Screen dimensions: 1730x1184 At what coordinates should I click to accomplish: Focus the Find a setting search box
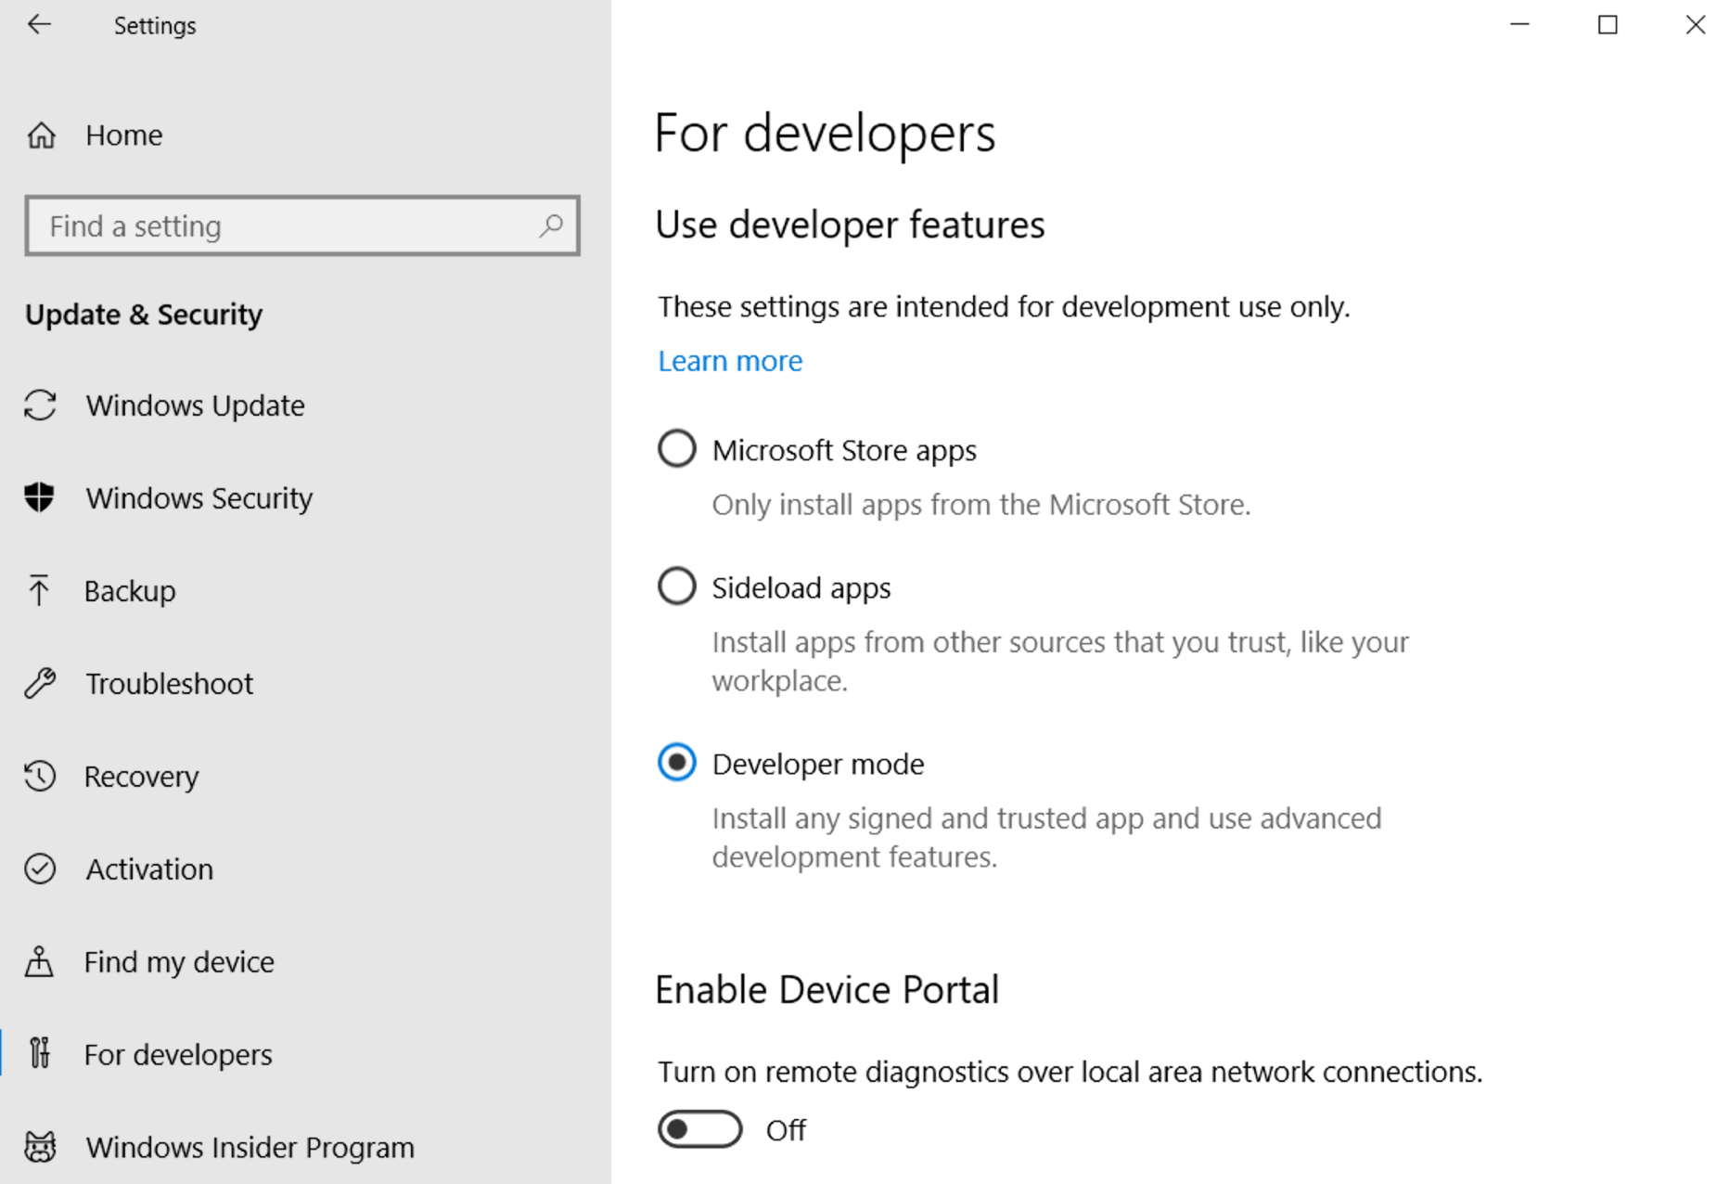(x=302, y=225)
